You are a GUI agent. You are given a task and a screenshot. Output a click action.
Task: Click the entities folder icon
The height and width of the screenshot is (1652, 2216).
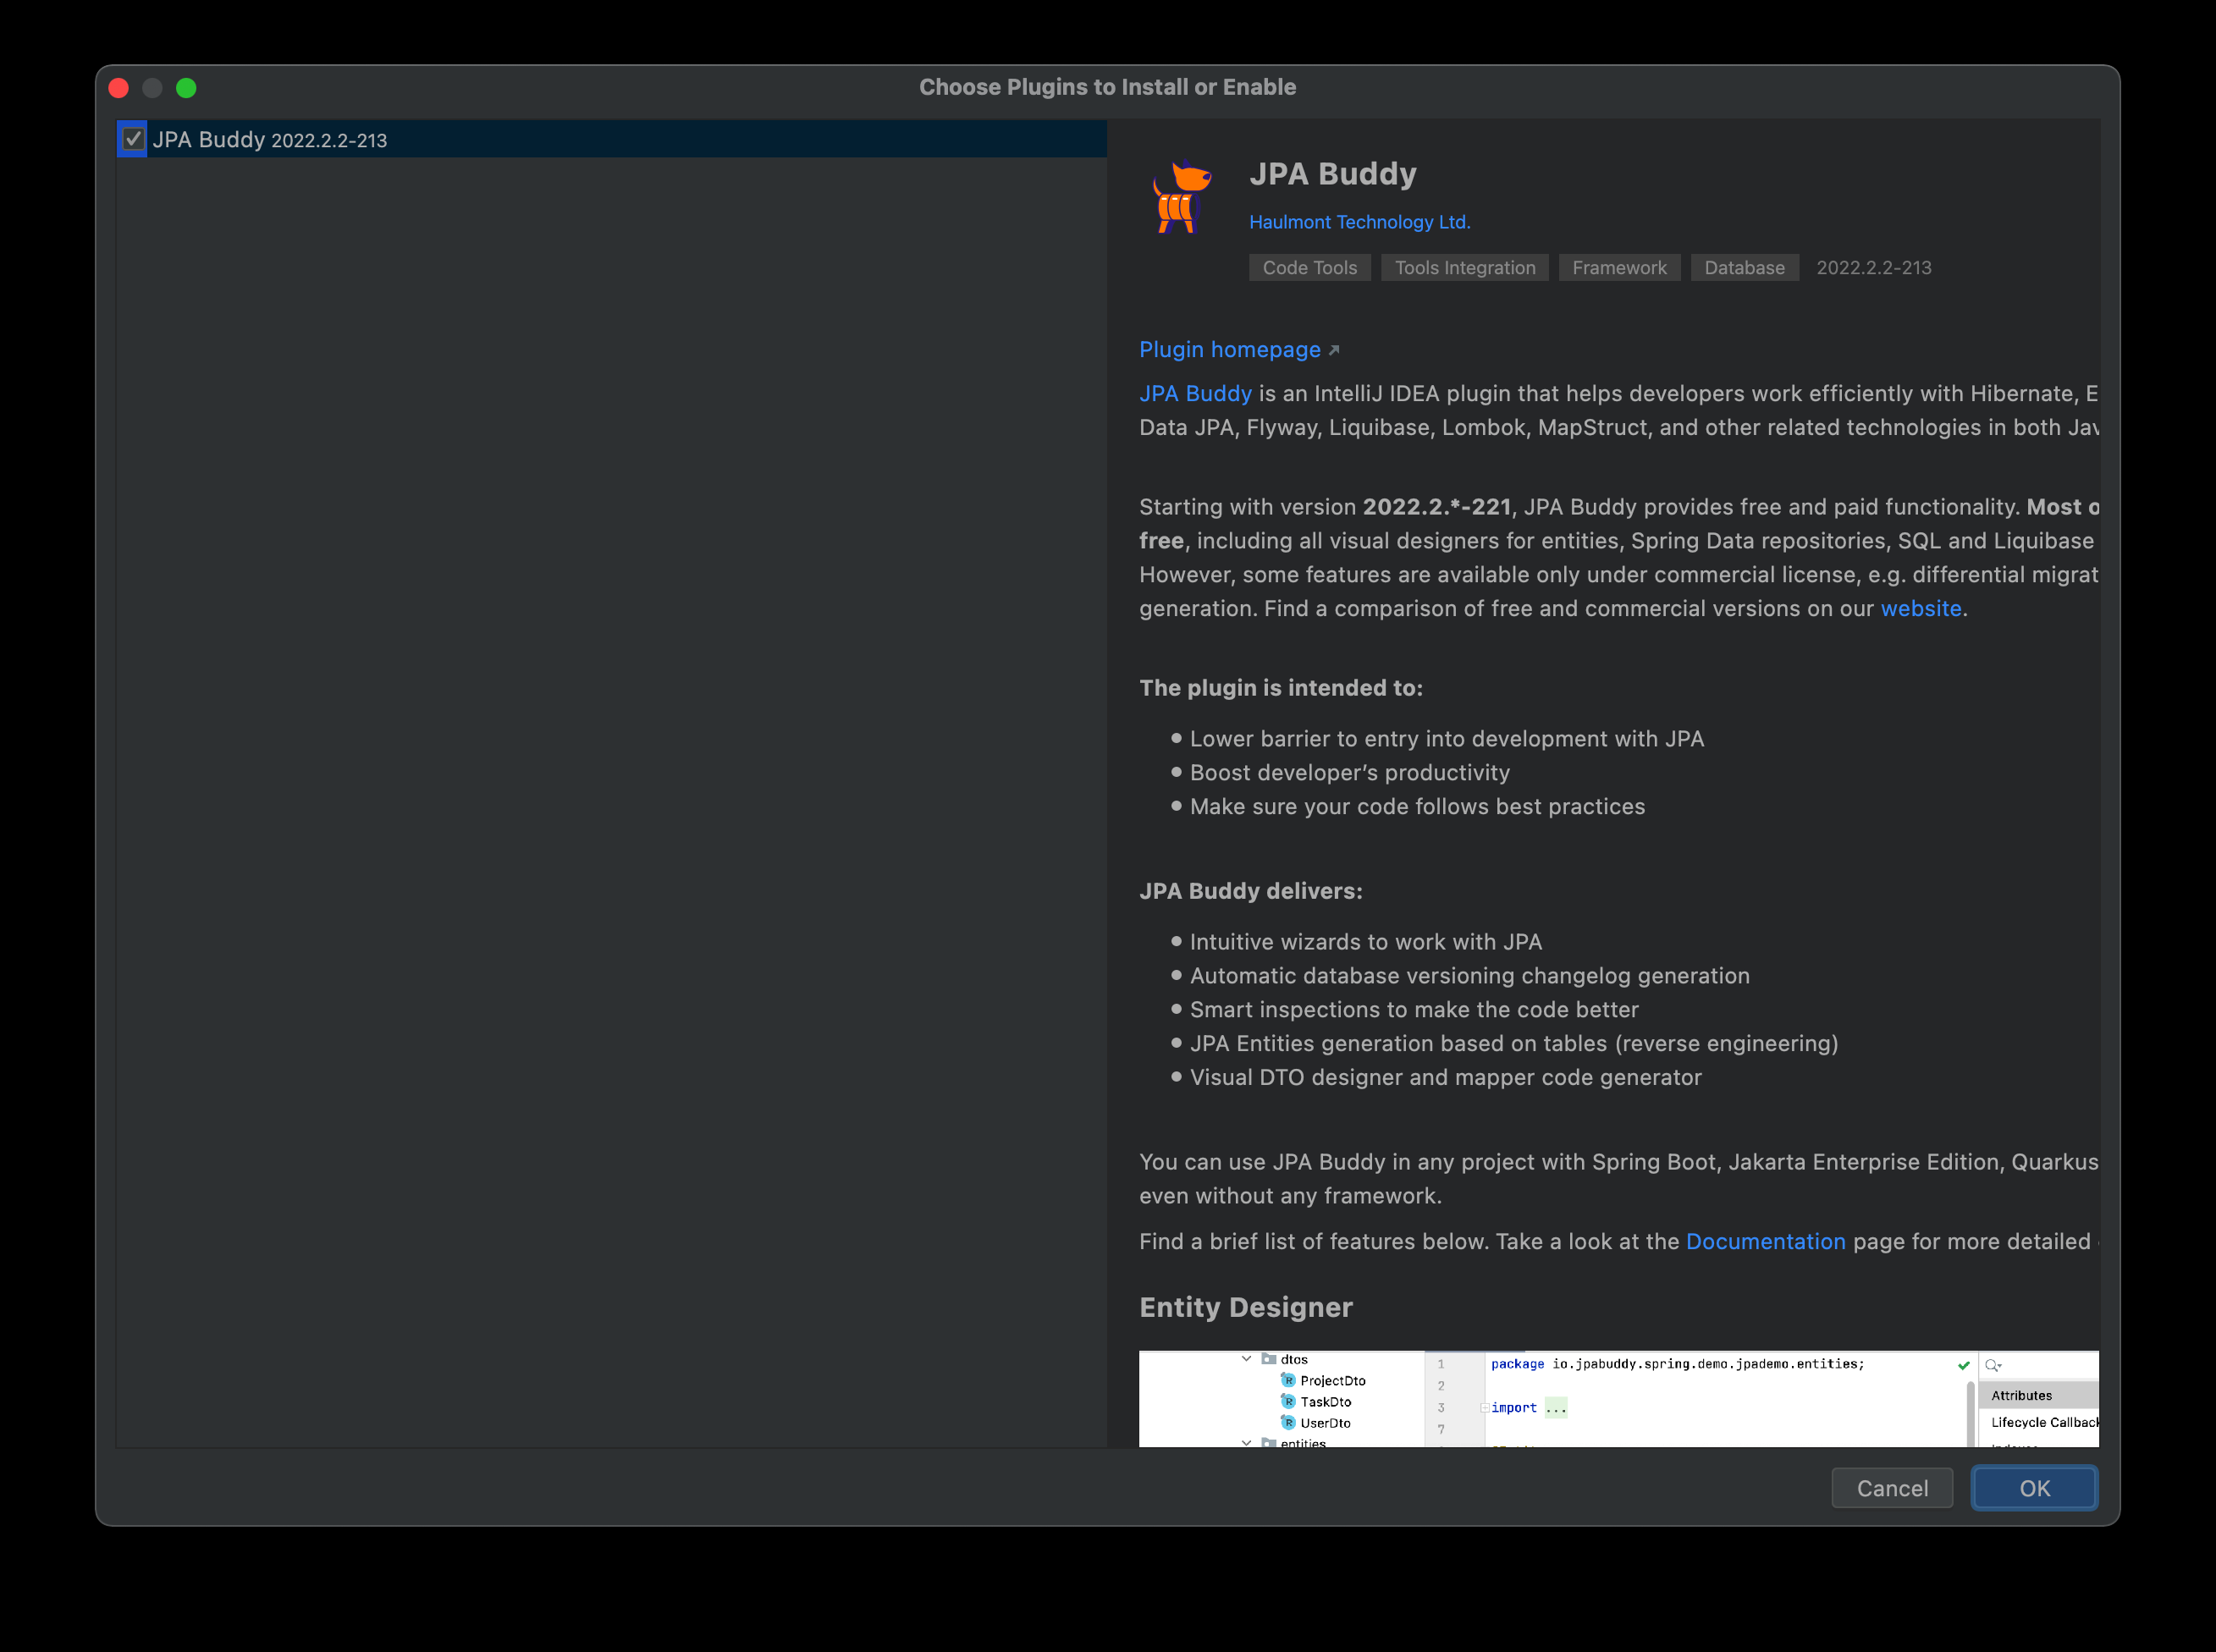click(x=1268, y=1443)
